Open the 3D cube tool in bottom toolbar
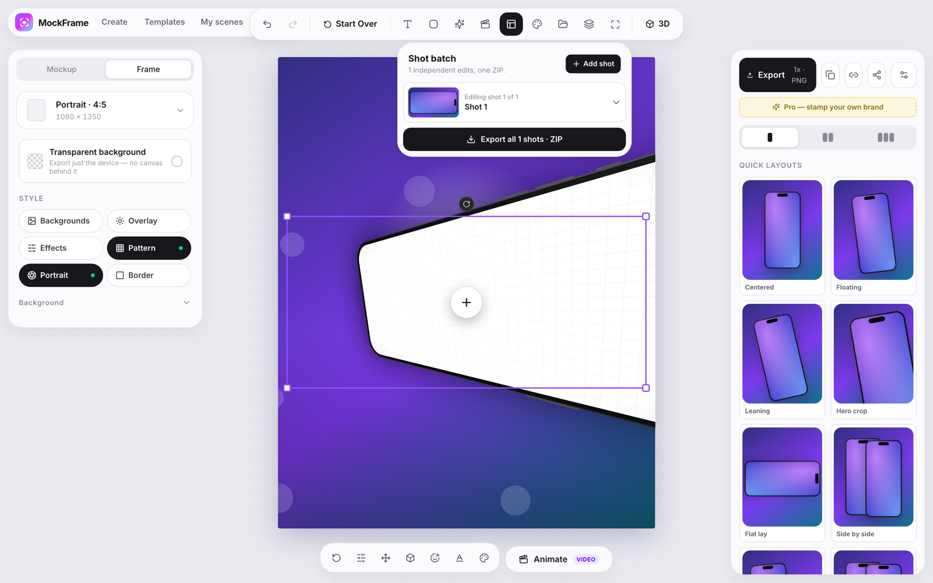 tap(411, 558)
